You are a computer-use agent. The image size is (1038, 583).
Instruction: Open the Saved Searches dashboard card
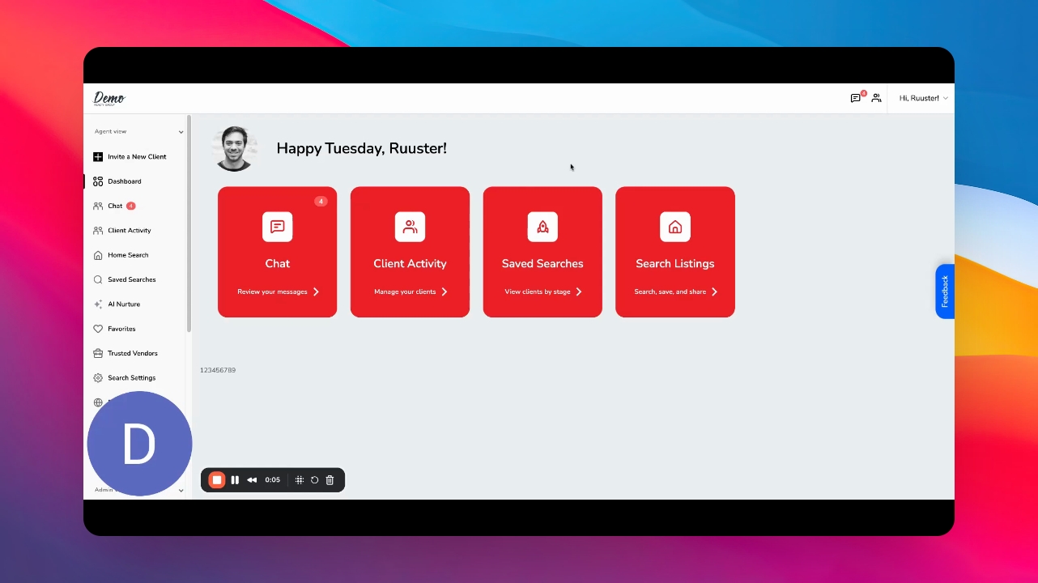tap(542, 252)
